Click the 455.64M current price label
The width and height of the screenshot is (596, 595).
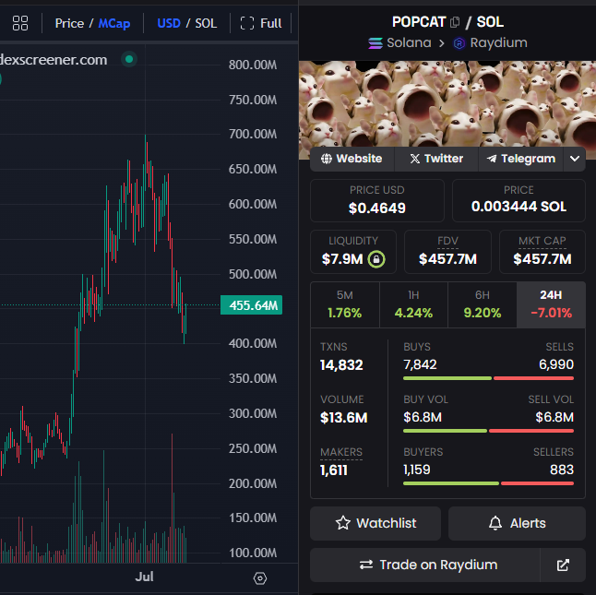click(251, 305)
